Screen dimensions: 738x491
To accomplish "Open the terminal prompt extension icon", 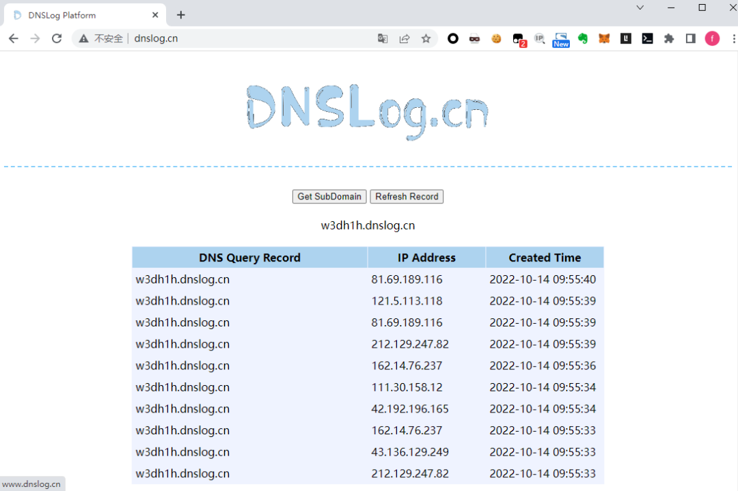I will pyautogui.click(x=648, y=38).
